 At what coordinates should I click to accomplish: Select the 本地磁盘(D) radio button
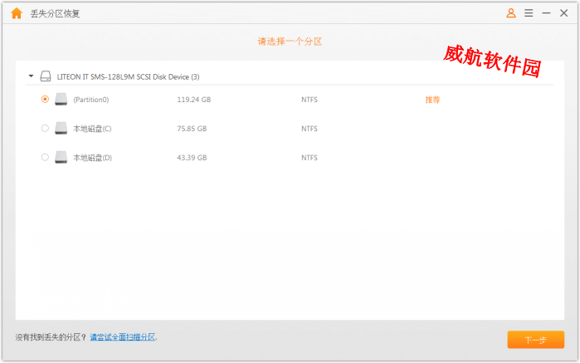click(45, 157)
